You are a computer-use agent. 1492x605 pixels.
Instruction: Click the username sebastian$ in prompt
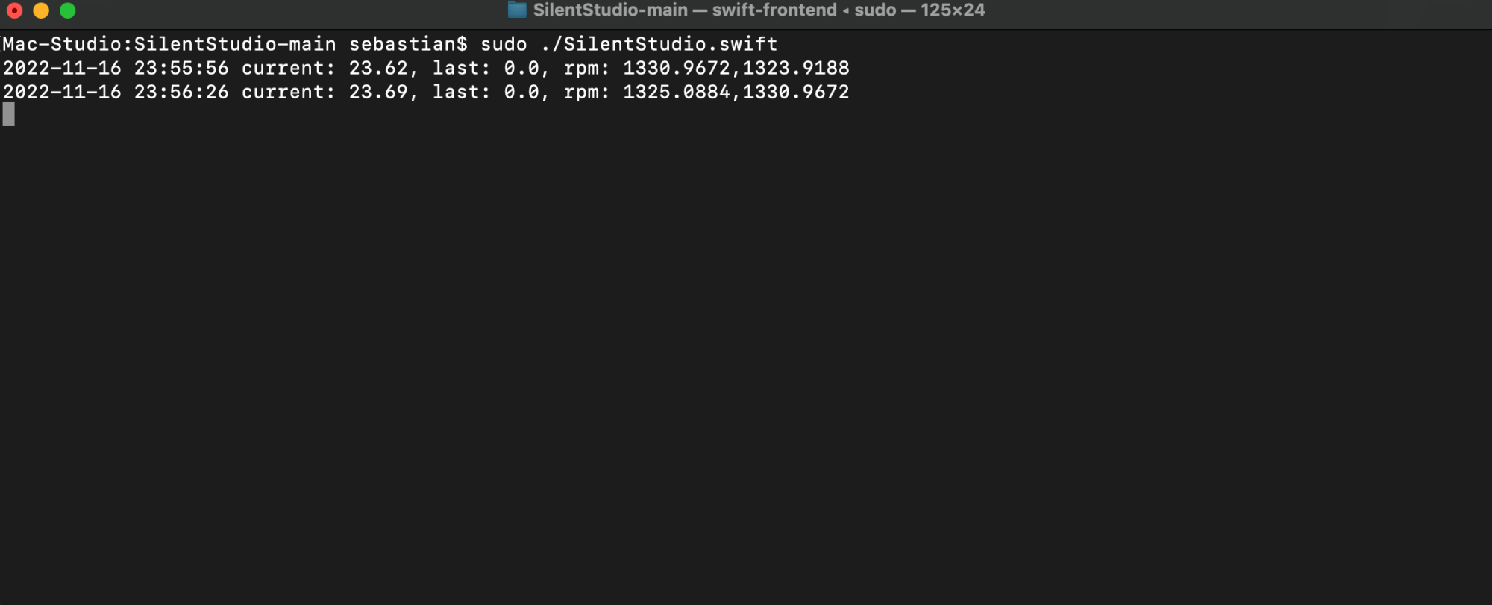(408, 44)
